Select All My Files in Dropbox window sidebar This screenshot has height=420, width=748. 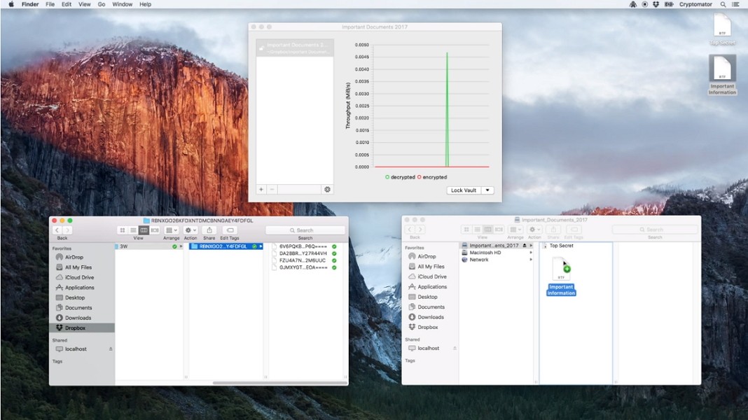point(78,267)
